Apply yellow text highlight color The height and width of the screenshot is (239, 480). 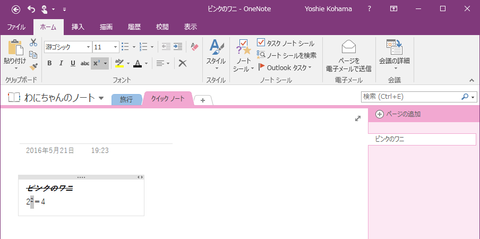[x=119, y=63]
